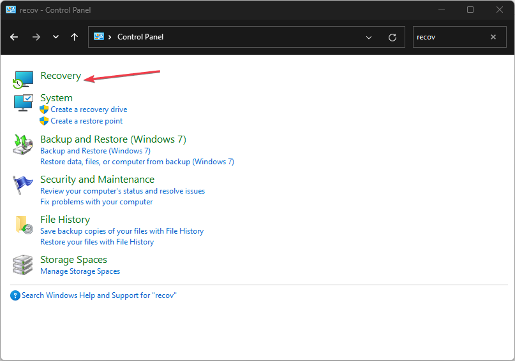Image resolution: width=515 pixels, height=361 pixels.
Task: Open the recent locations dropdown
Action: [56, 37]
